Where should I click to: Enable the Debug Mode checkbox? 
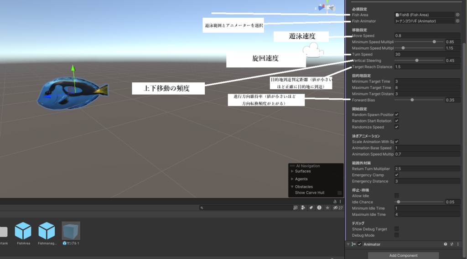pyautogui.click(x=396, y=235)
